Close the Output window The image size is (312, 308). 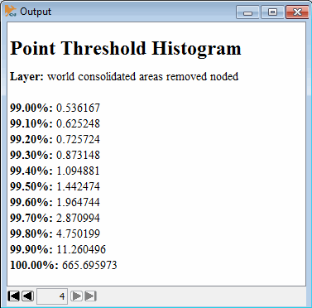coord(297,12)
